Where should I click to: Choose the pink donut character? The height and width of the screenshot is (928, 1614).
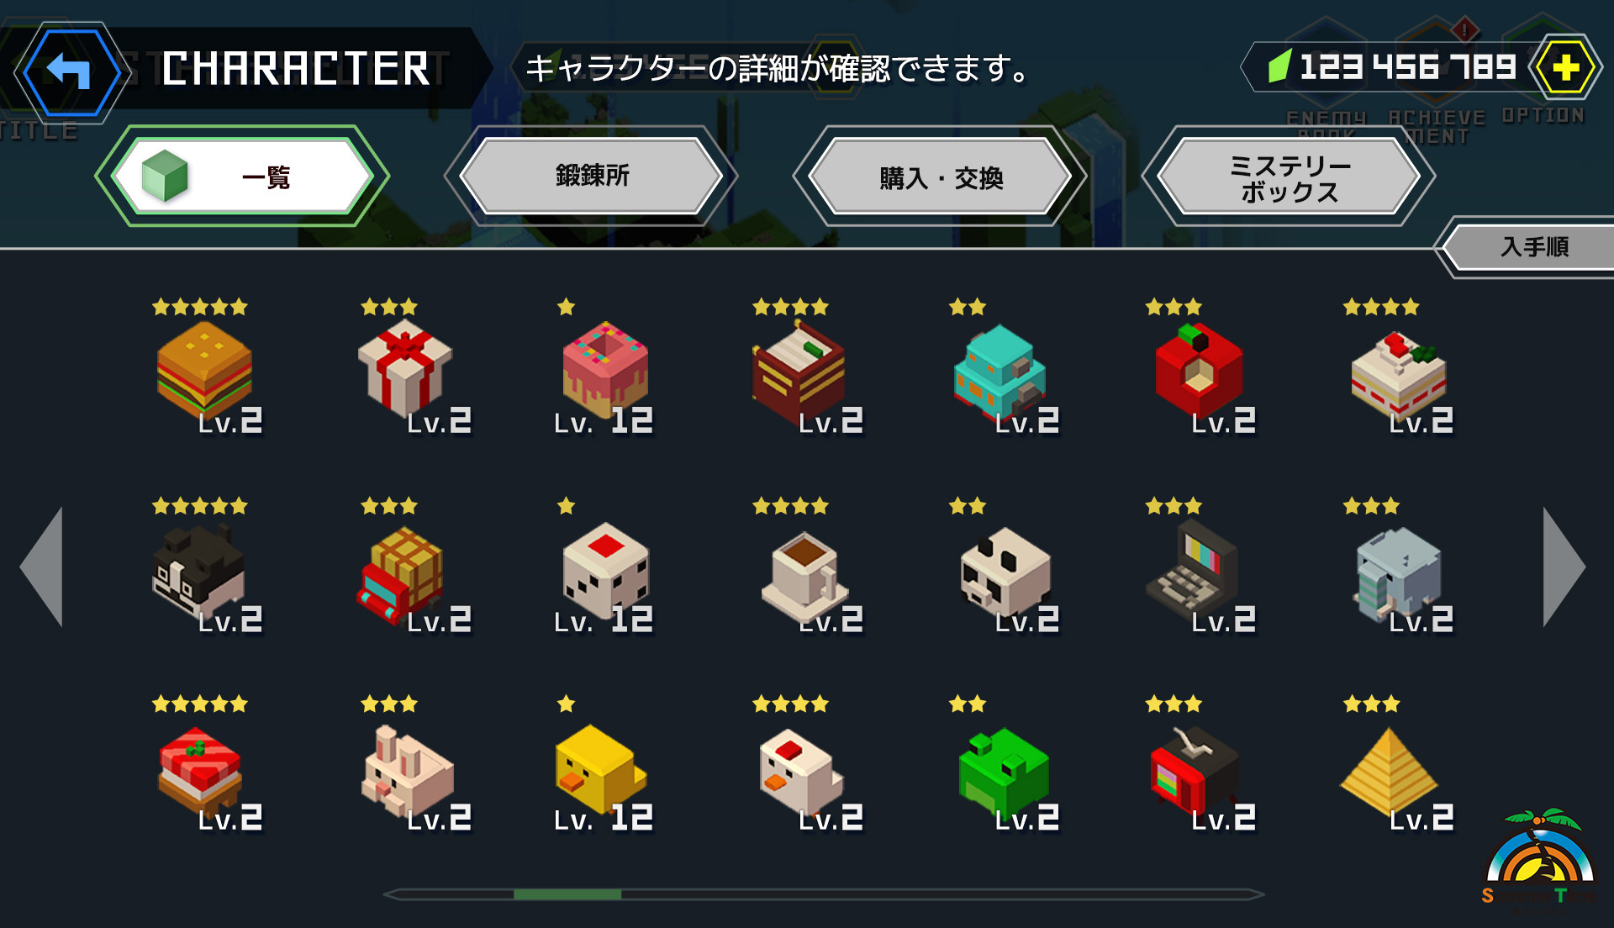tap(604, 369)
